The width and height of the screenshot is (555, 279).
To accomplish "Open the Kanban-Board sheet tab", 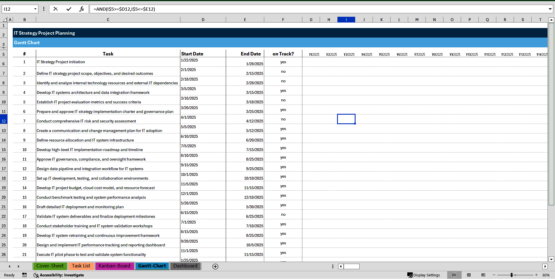I will pyautogui.click(x=114, y=266).
